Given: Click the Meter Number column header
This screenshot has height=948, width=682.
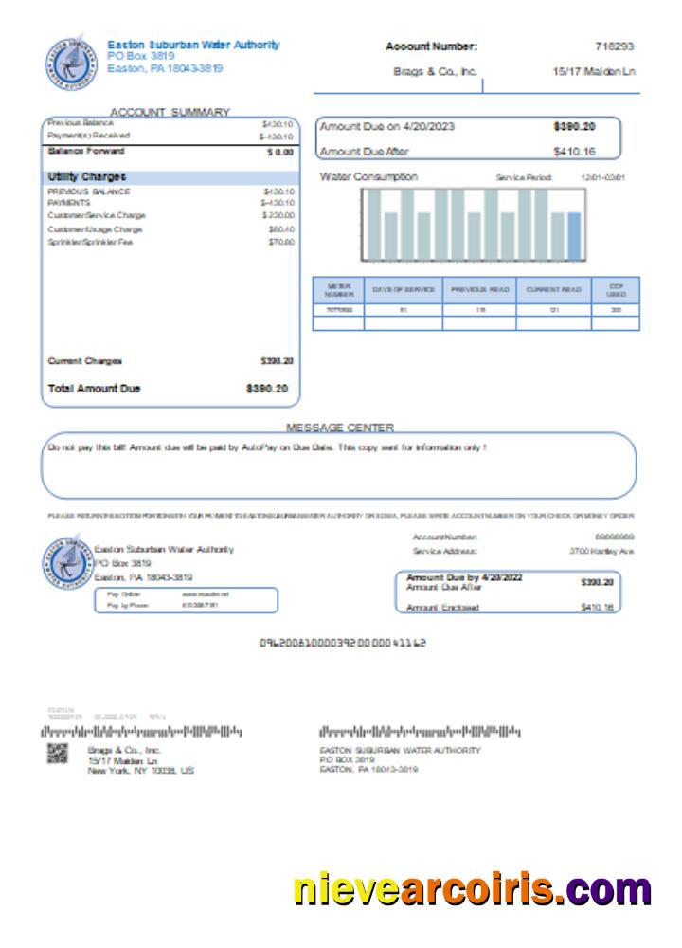Looking at the screenshot, I should [x=339, y=290].
